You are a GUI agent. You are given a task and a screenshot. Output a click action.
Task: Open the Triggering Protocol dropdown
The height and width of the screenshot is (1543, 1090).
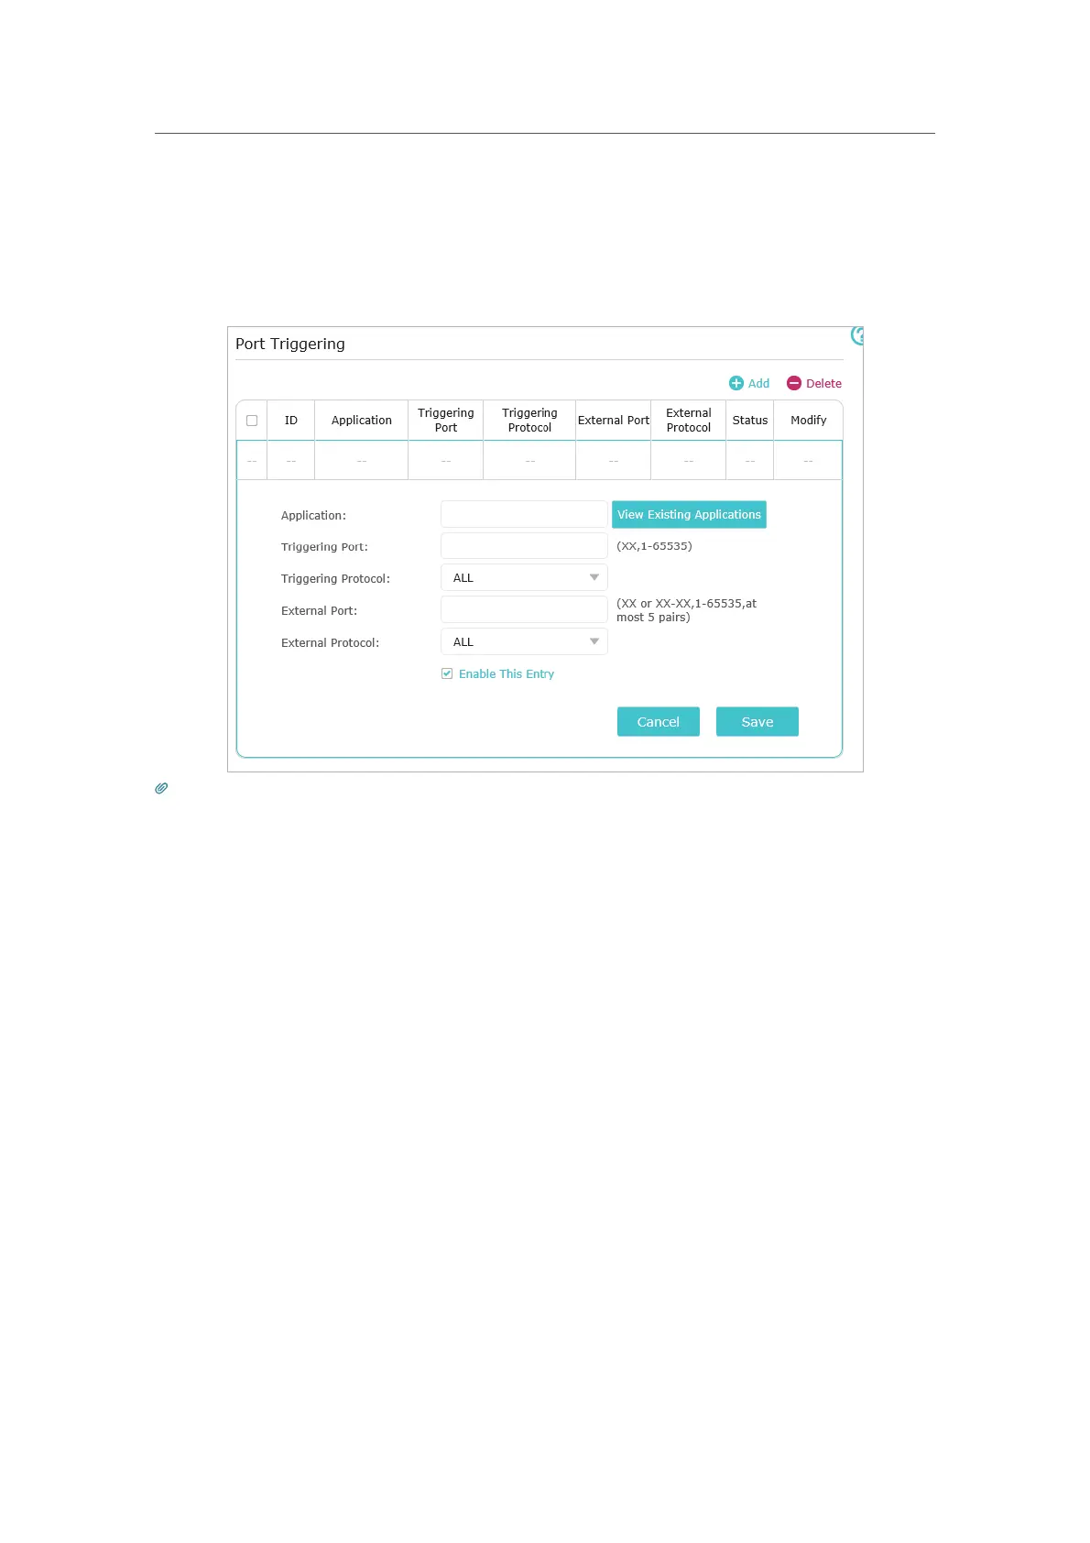[524, 577]
